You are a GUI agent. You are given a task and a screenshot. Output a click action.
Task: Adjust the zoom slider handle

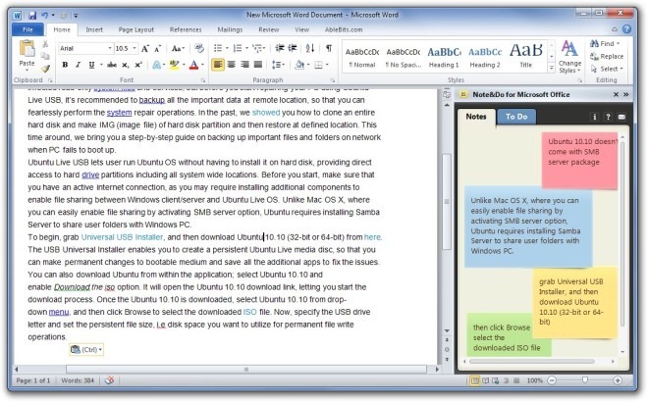click(585, 380)
